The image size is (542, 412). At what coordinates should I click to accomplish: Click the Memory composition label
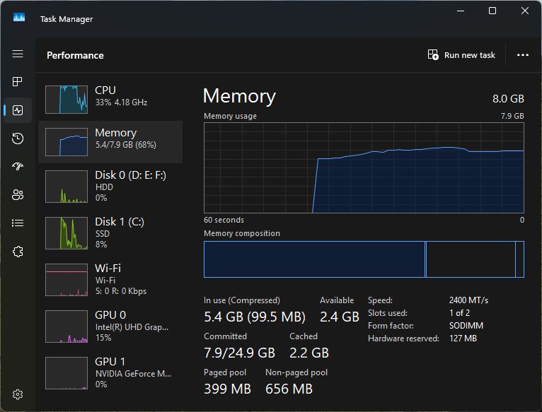(242, 233)
